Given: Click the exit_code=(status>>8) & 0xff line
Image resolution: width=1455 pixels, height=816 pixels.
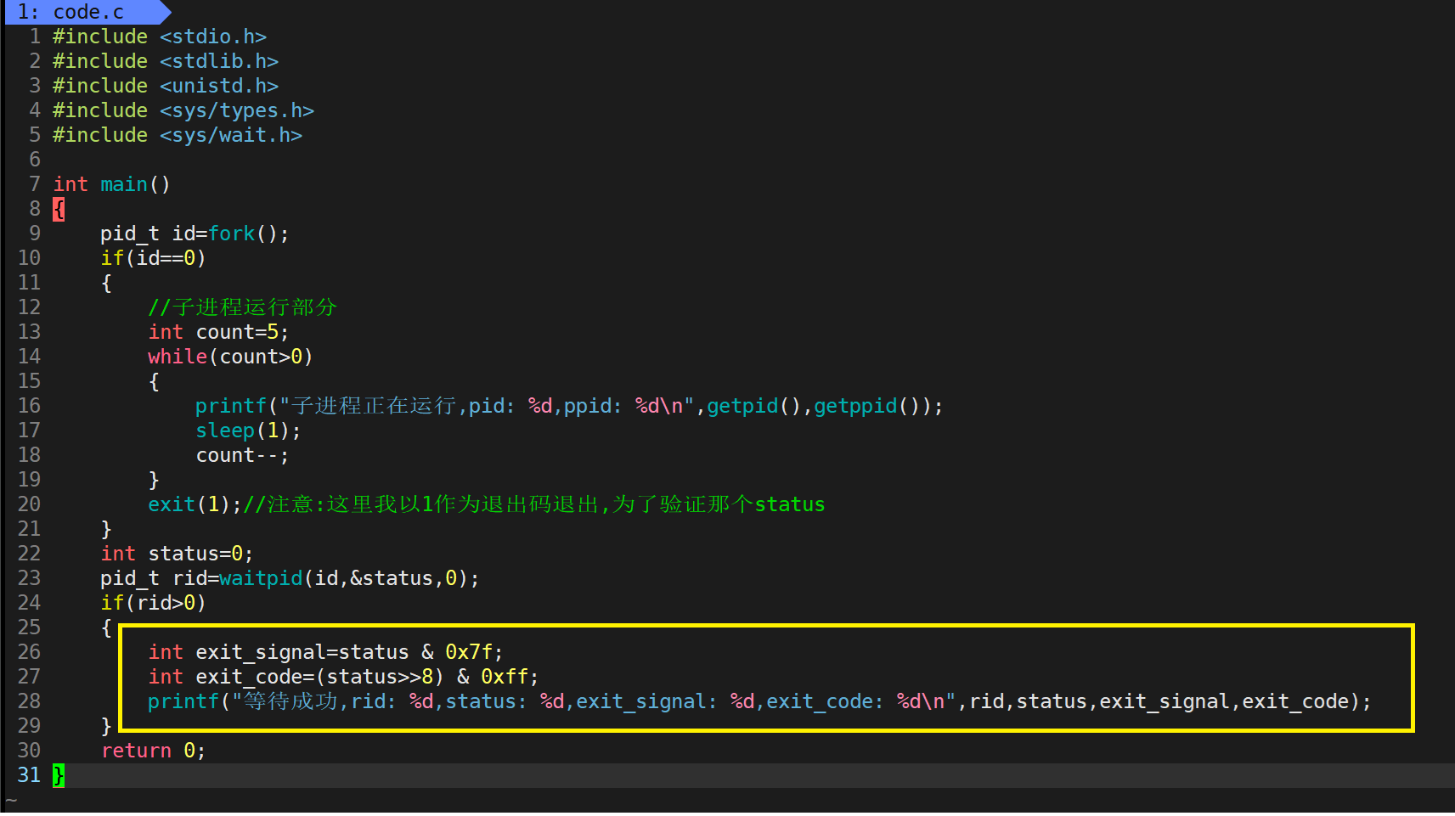Looking at the screenshot, I should tap(343, 677).
